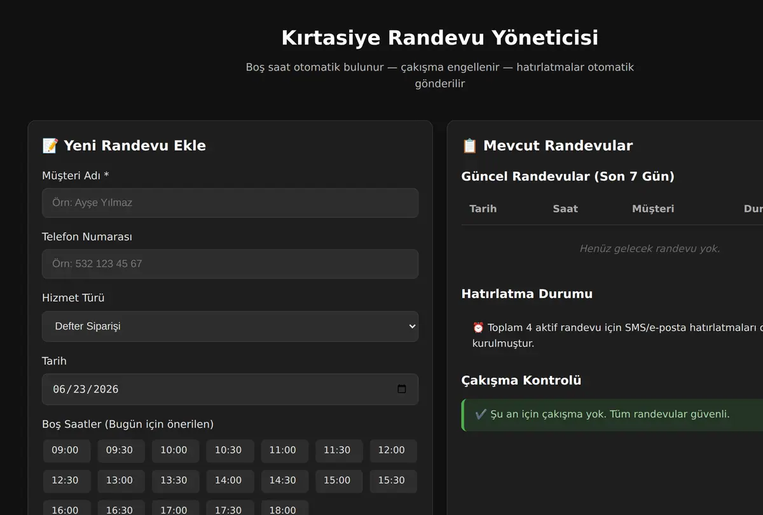The height and width of the screenshot is (515, 763).
Task: Select the 09:30 time slot
Action: coord(121,451)
